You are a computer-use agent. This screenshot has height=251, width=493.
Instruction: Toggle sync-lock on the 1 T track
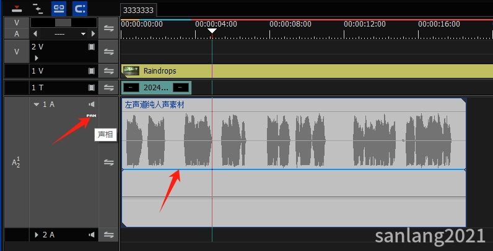[x=109, y=88]
